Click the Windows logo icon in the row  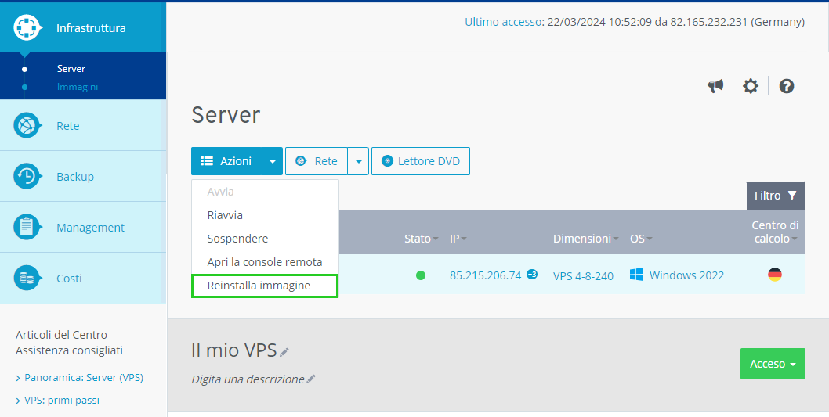(x=636, y=275)
